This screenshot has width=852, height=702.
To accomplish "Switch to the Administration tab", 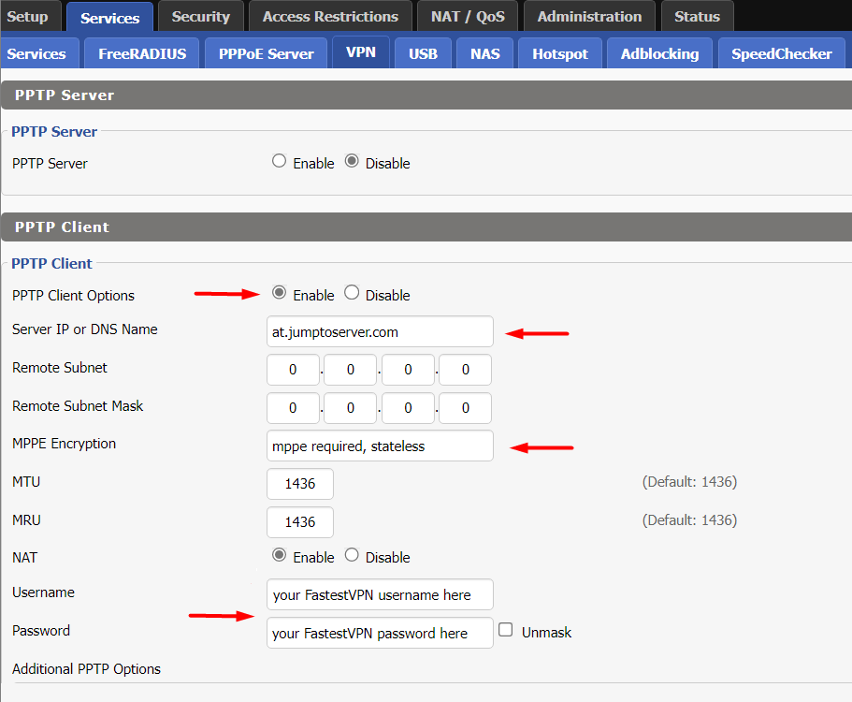I will pyautogui.click(x=589, y=16).
